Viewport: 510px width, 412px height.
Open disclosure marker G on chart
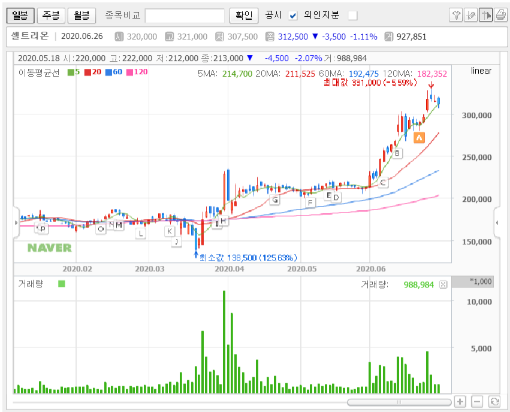point(275,199)
